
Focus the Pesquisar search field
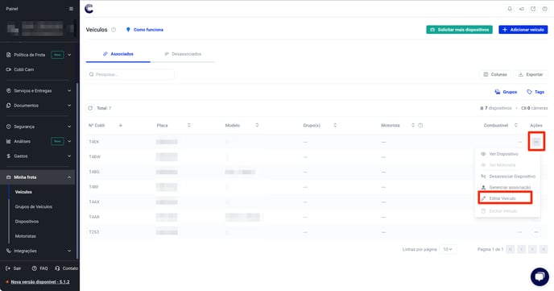(130, 75)
